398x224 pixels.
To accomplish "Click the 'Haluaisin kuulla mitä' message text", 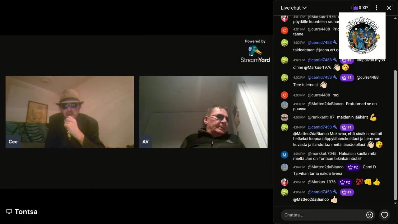I will 358,154.
